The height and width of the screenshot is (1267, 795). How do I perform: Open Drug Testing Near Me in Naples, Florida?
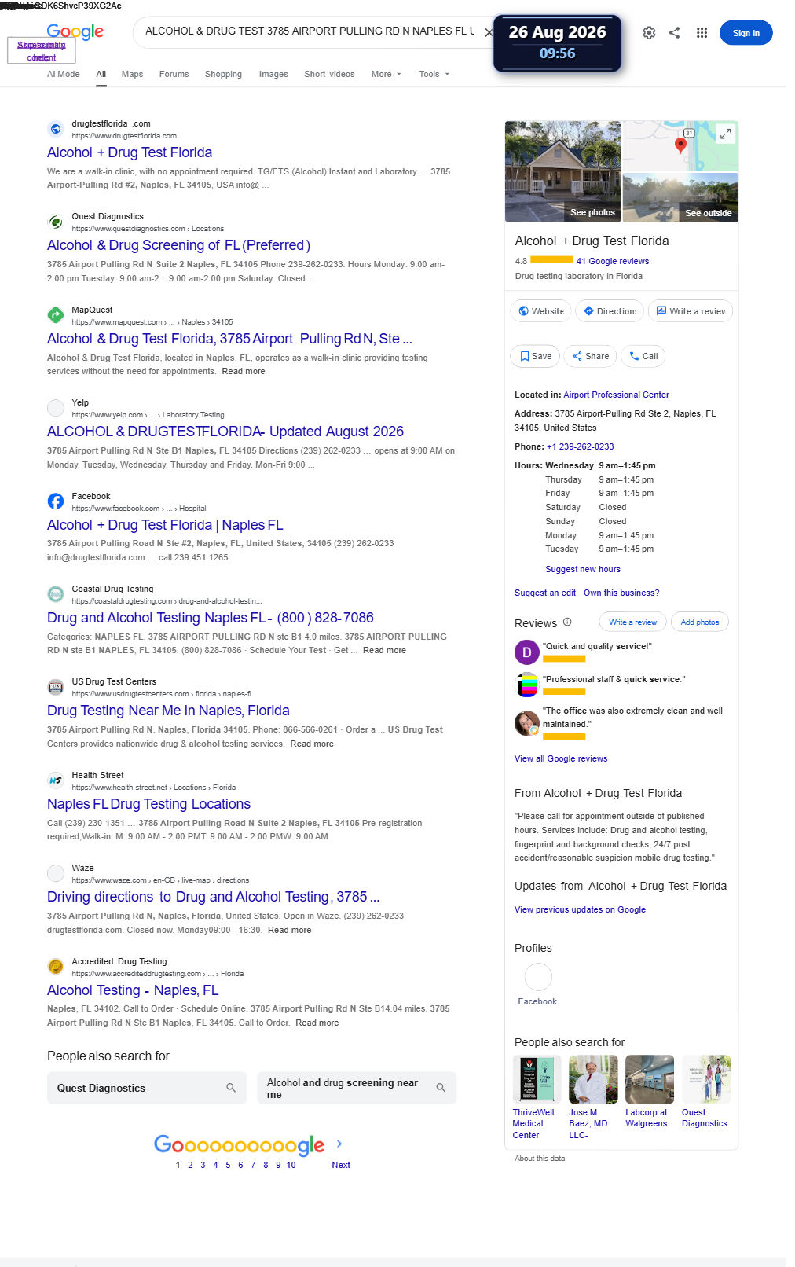tap(168, 711)
